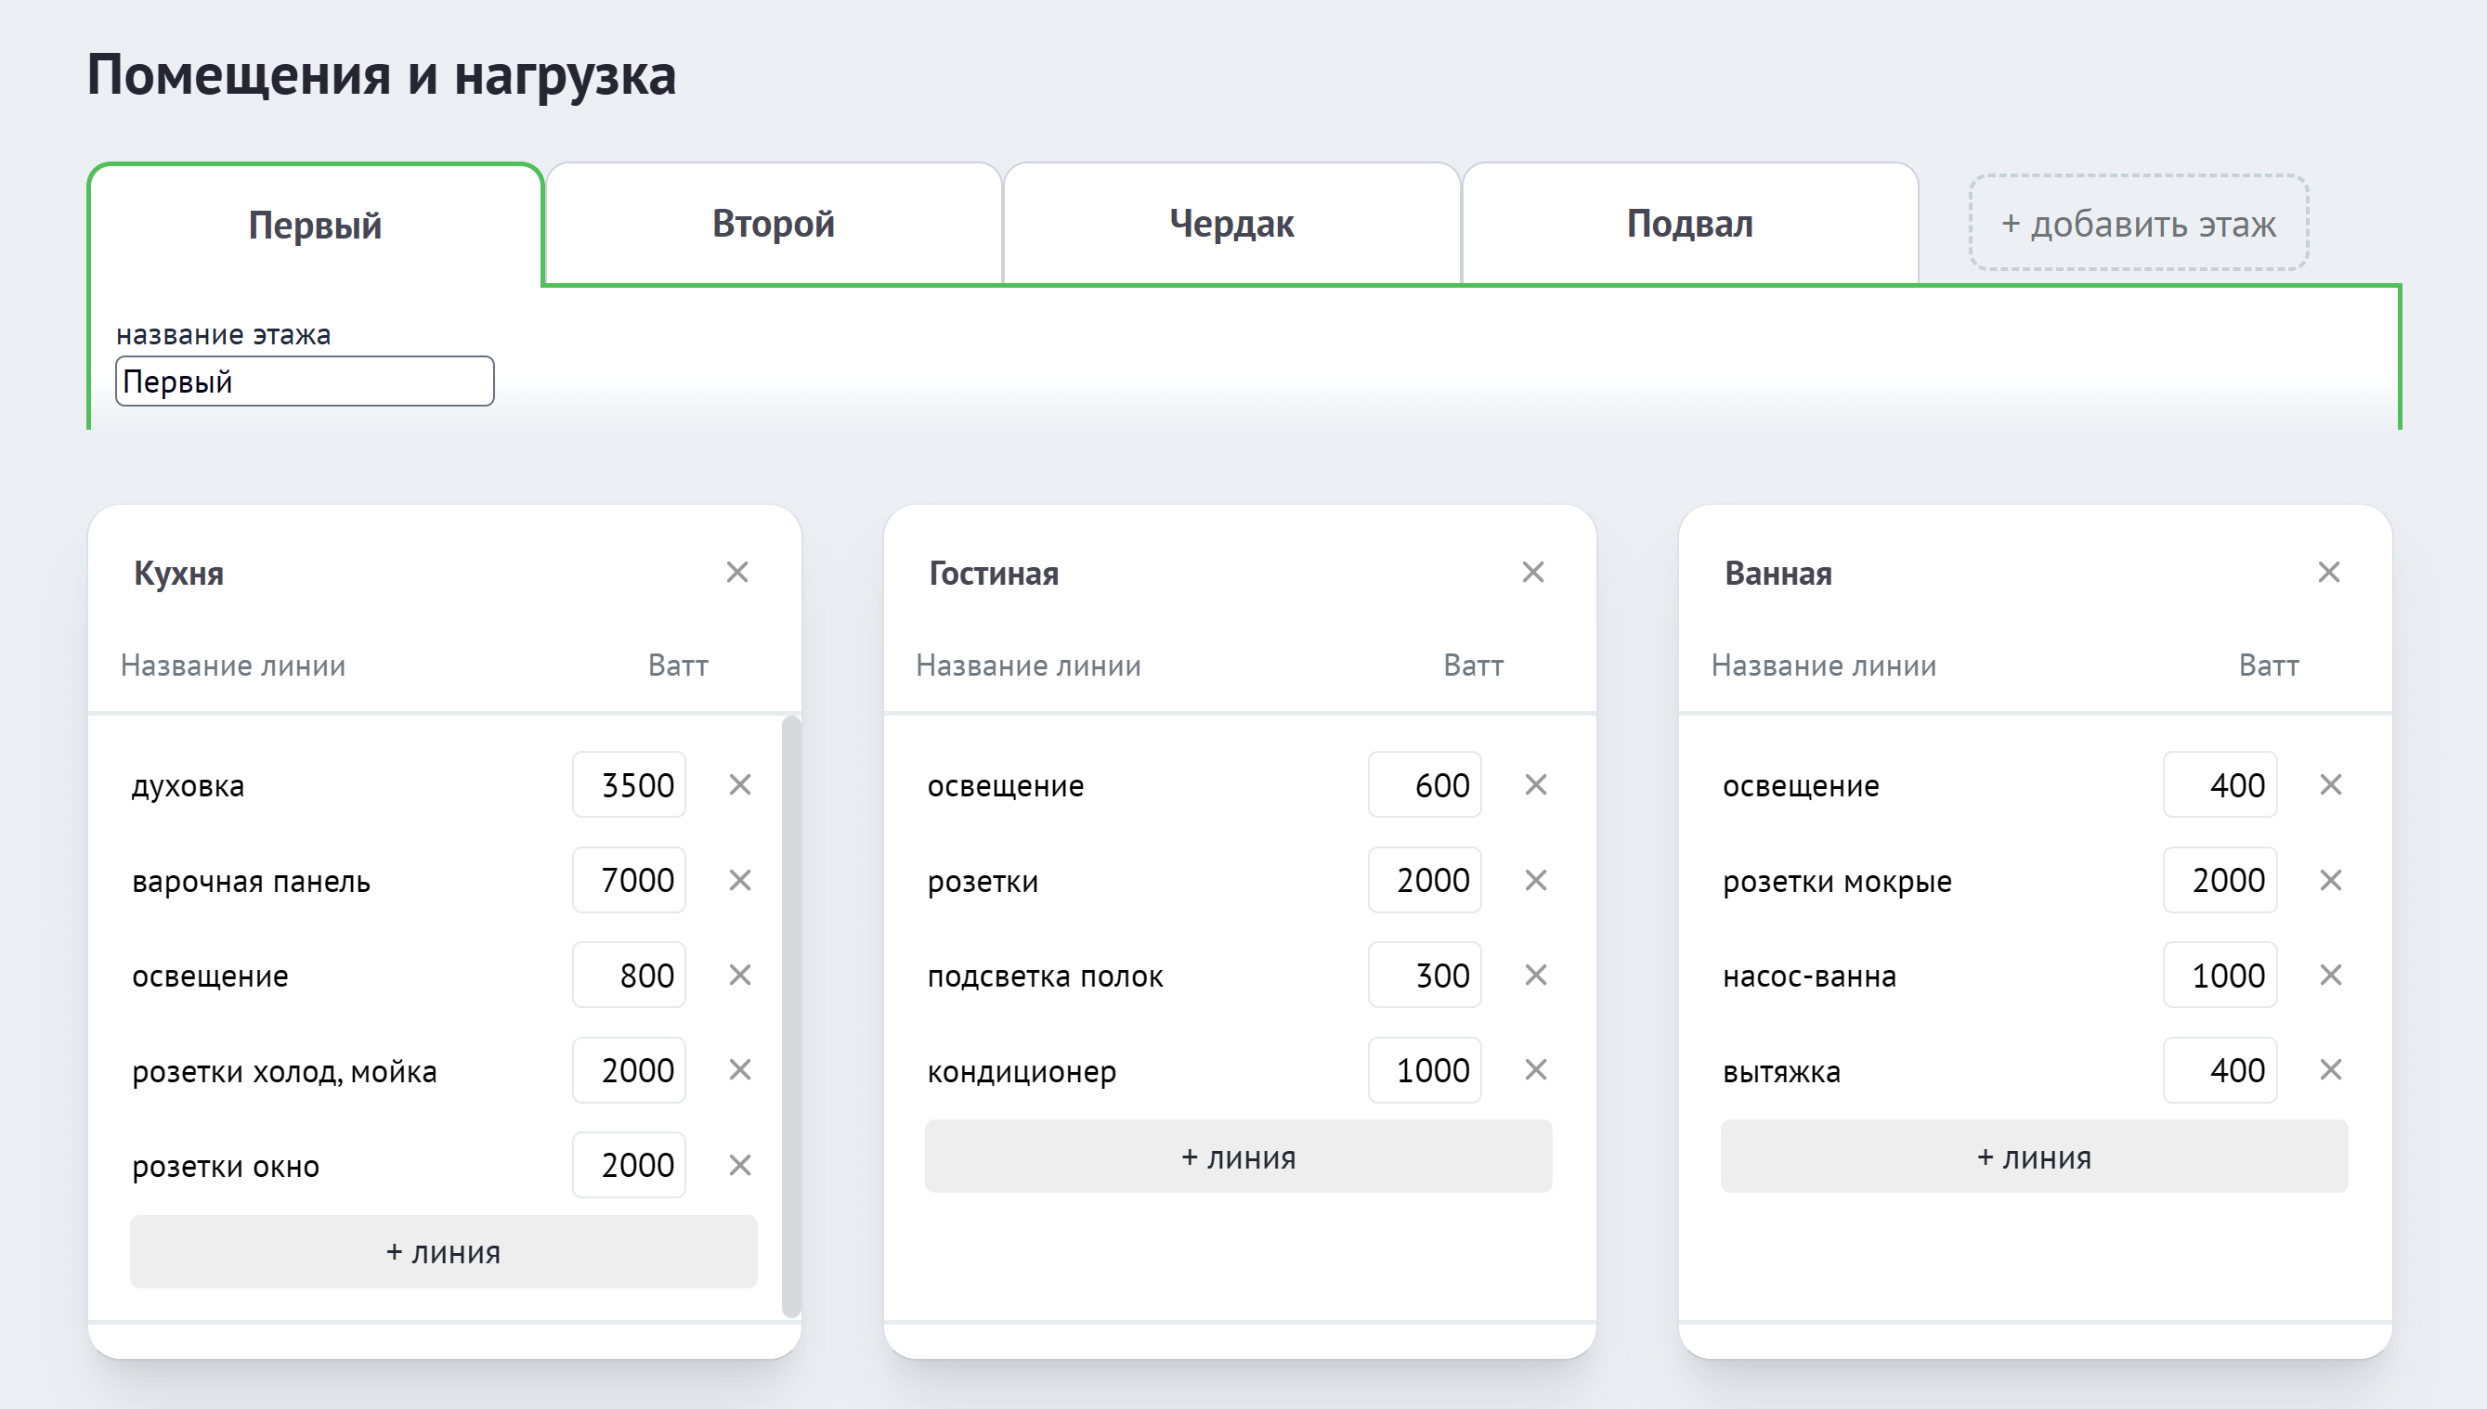Delete the вытяжка line
This screenshot has height=1409, width=2487.
click(2331, 1070)
